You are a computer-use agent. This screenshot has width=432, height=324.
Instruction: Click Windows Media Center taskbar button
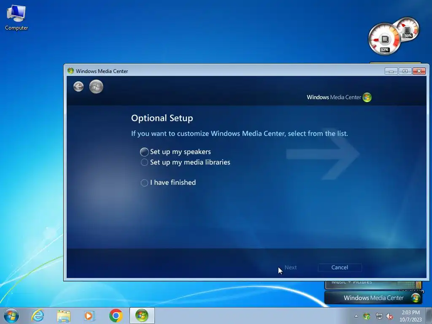coord(142,316)
